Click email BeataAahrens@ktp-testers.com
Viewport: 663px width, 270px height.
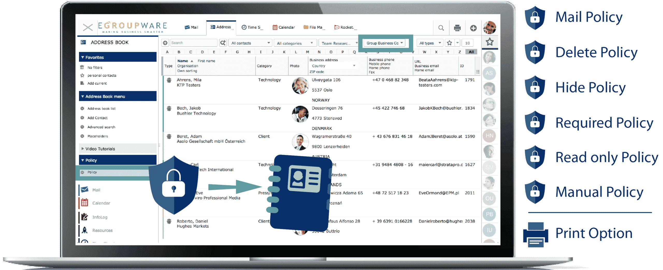(438, 83)
